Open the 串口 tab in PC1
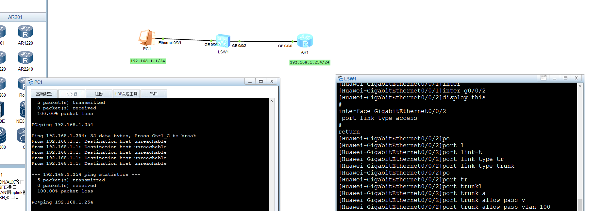This screenshot has width=603, height=211. [x=154, y=94]
